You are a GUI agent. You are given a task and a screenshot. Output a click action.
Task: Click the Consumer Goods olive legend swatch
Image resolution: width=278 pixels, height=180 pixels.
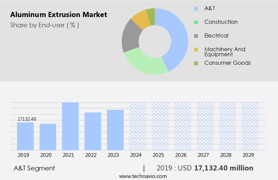[196, 63]
